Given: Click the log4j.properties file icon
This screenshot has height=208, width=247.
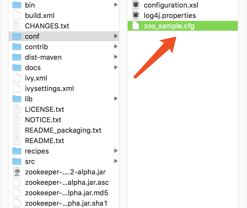Looking at the screenshot, I should (x=136, y=15).
